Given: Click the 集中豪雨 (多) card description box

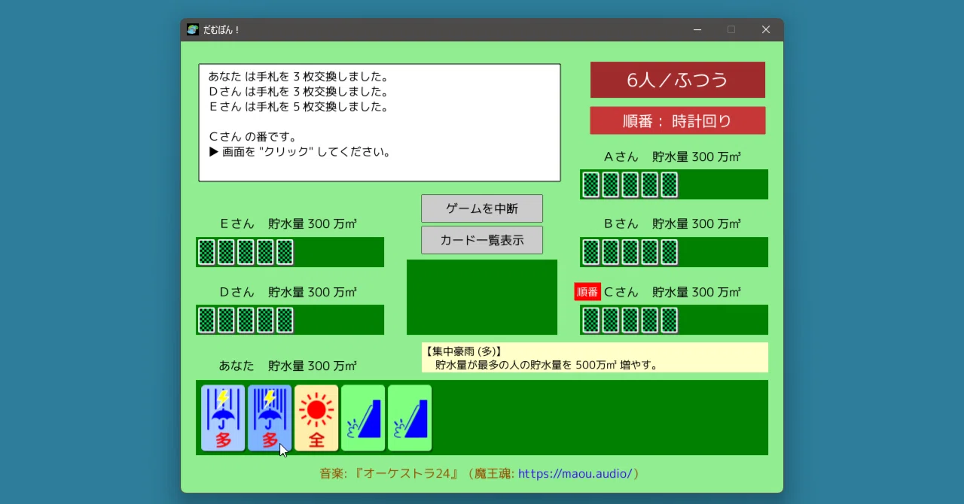Looking at the screenshot, I should click(x=595, y=357).
